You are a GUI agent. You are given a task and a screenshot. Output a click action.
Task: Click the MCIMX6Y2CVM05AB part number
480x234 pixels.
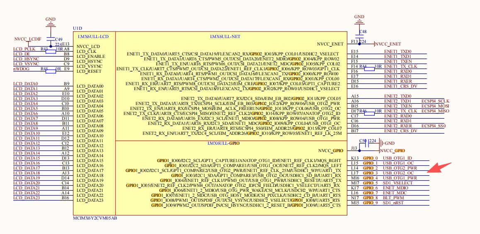95,218
